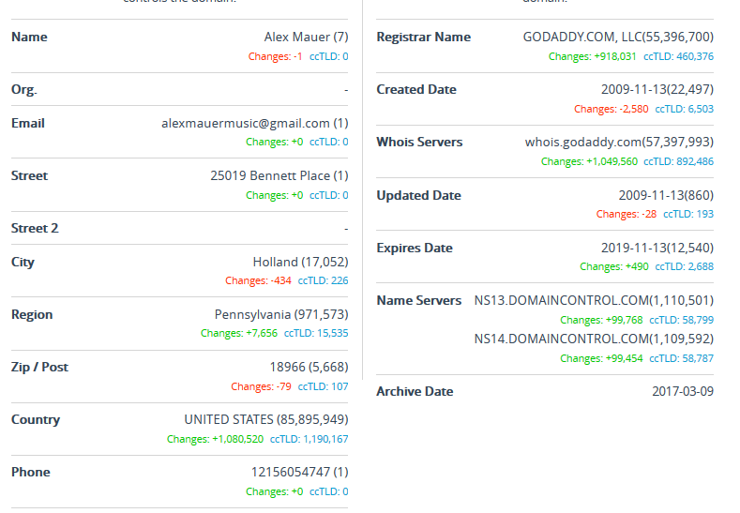Screen dimensions: 740x513
Task: Click Changes: +1,080,520 under Country
Action: pos(215,439)
